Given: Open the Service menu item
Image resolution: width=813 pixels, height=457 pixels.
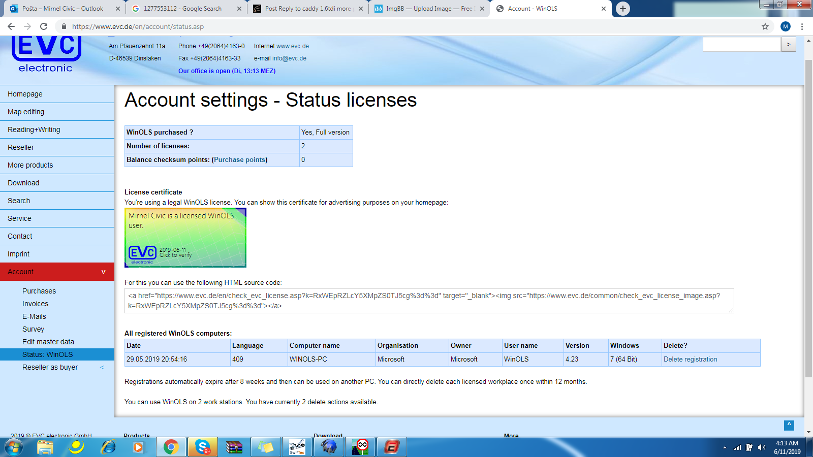Looking at the screenshot, I should click(57, 218).
